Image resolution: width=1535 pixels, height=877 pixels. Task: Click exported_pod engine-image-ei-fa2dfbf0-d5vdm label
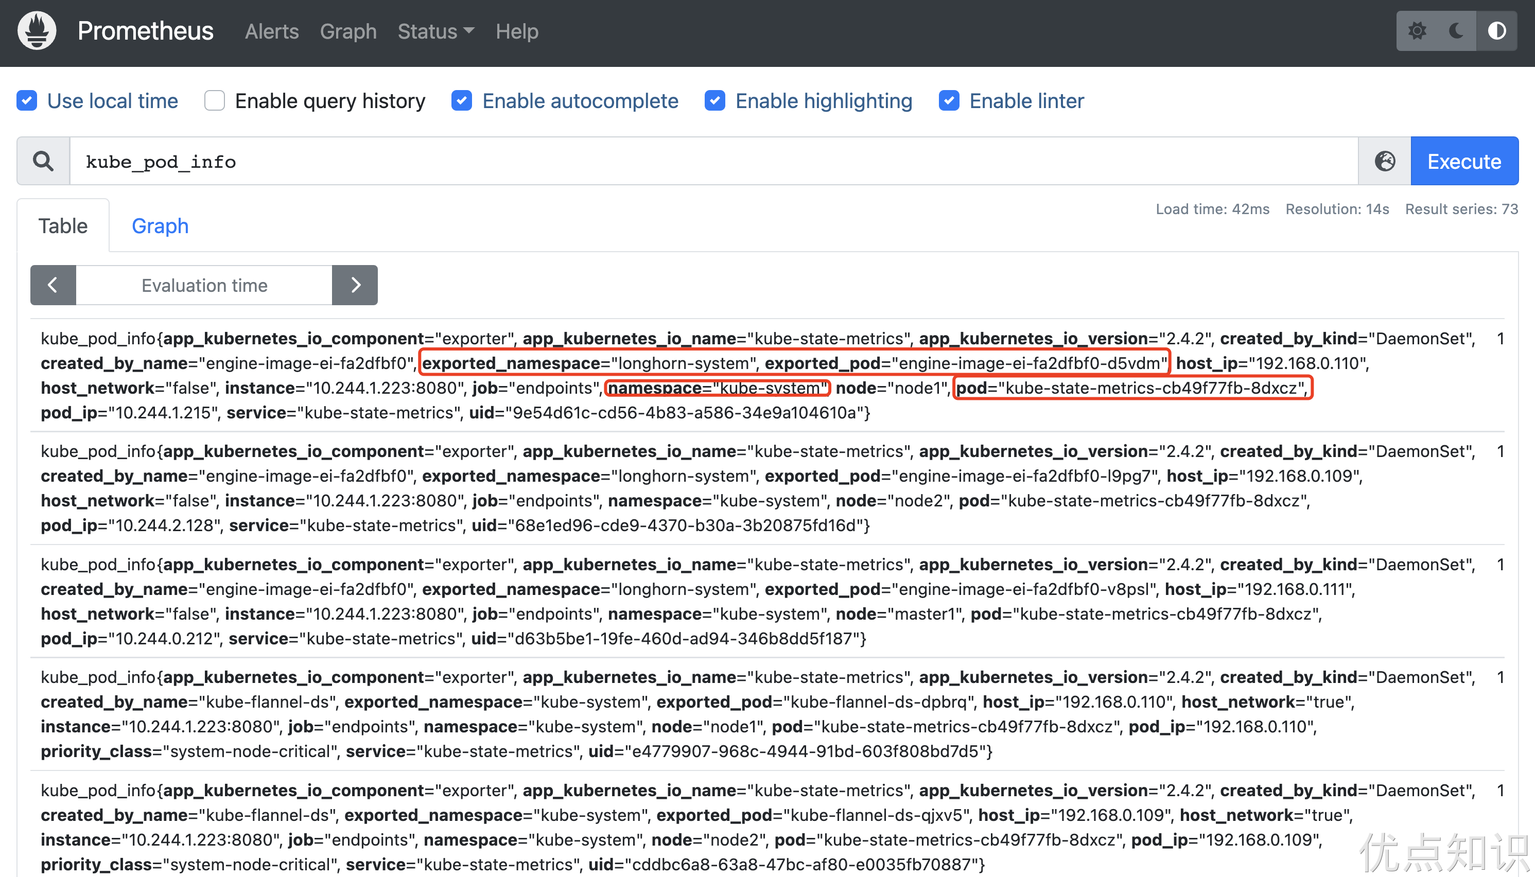pos(966,363)
